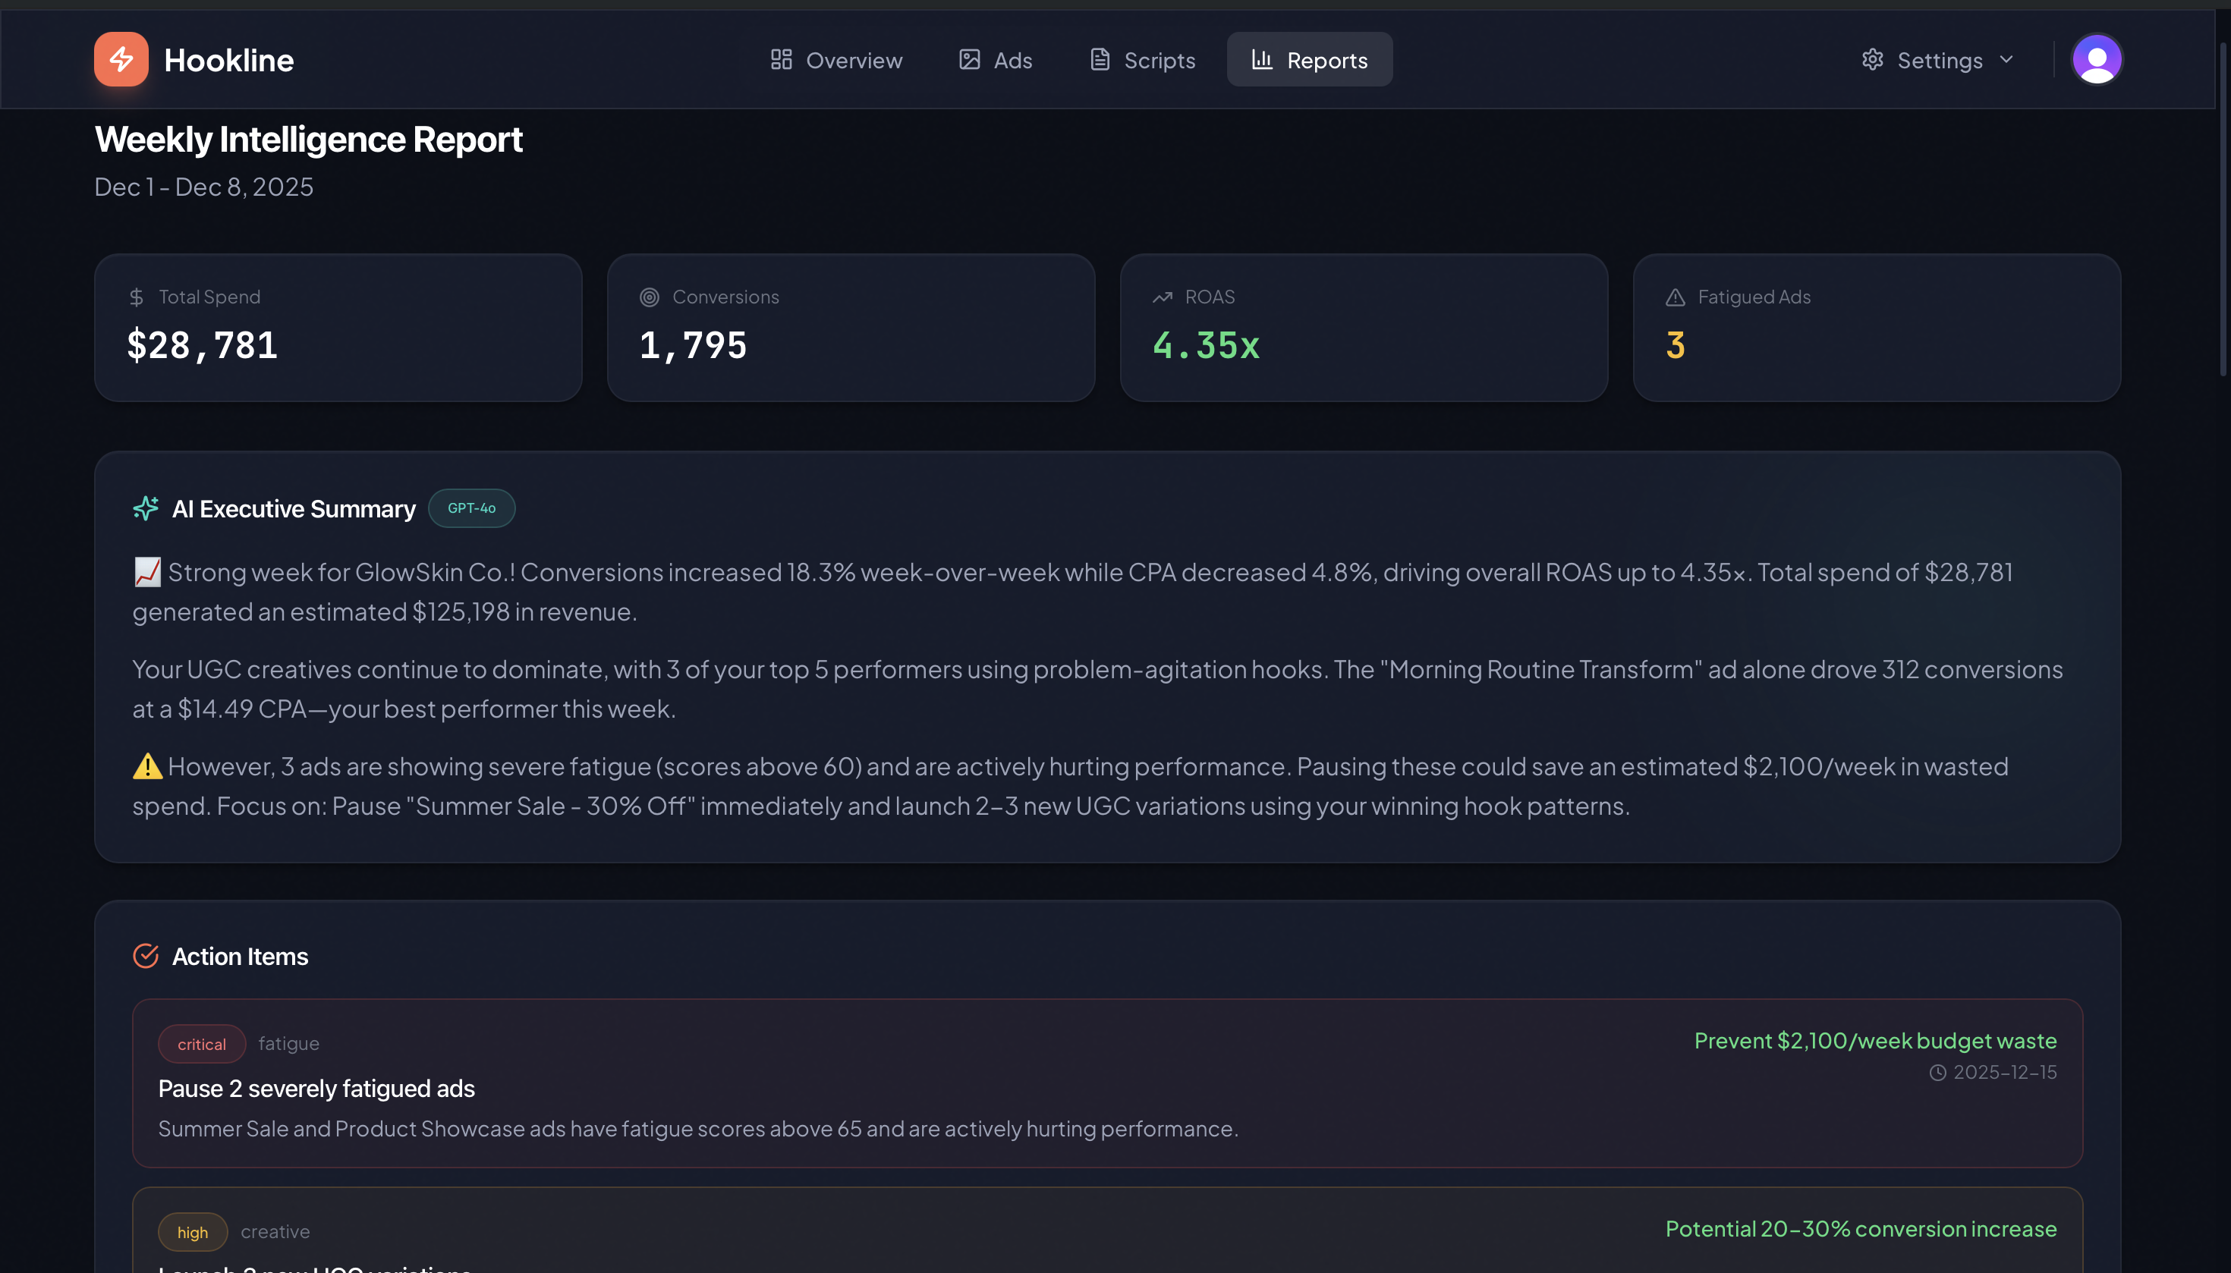
Task: Open the Pause 2 severely fatigued ads item
Action: [316, 1089]
